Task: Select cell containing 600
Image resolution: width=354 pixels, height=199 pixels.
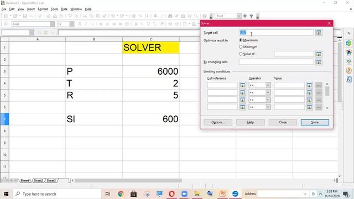Action: (x=151, y=119)
